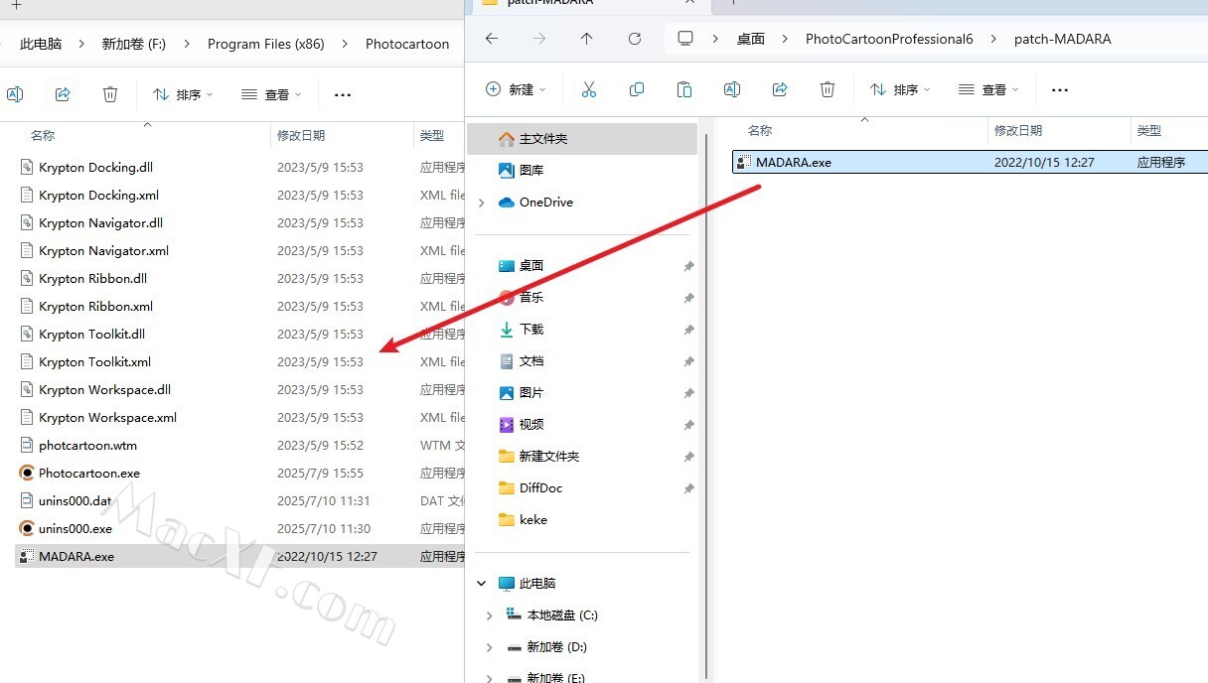Image resolution: width=1208 pixels, height=683 pixels.
Task: Click the patch-MADARA breadcrumb in the address bar
Action: pos(1062,39)
